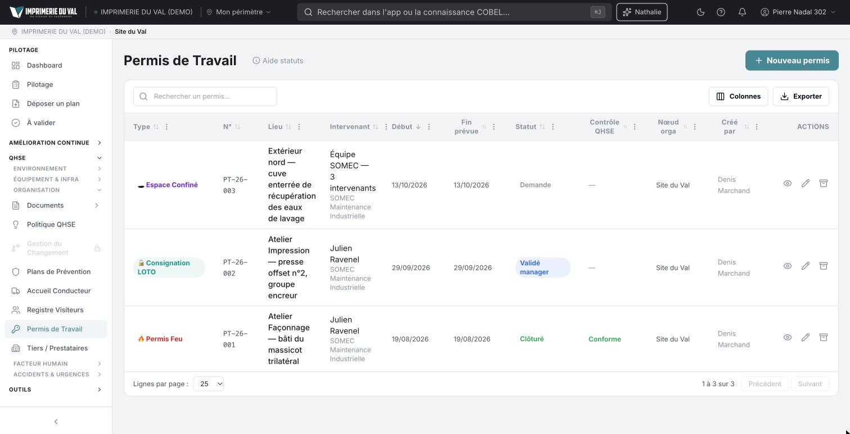Viewport: 850px width, 434px height.
Task: Edit permit PT-26-003 pencil icon
Action: 806,183
